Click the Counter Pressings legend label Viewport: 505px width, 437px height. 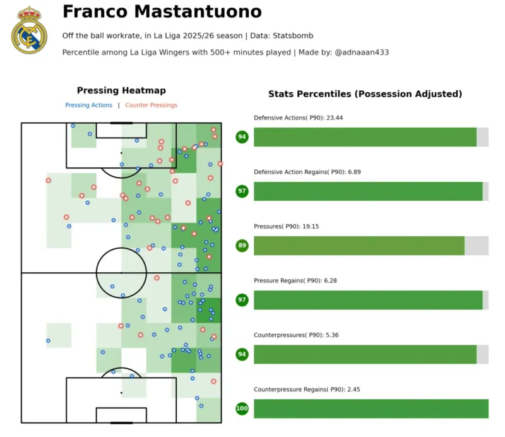[x=151, y=105]
